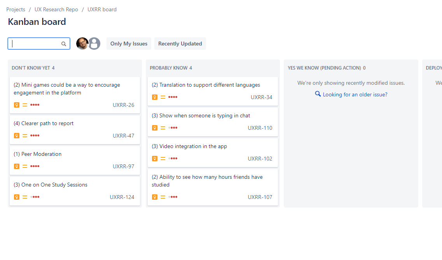Click the red story point dots on UXRR-97
Screen dimensions: 442x260
click(x=35, y=166)
